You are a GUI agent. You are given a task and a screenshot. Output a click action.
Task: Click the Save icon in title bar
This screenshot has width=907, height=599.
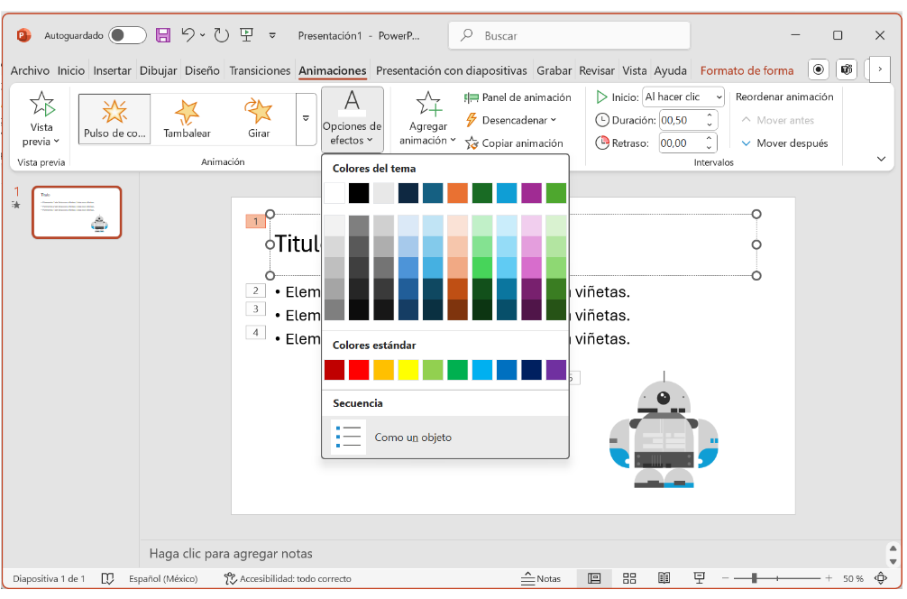pyautogui.click(x=163, y=35)
